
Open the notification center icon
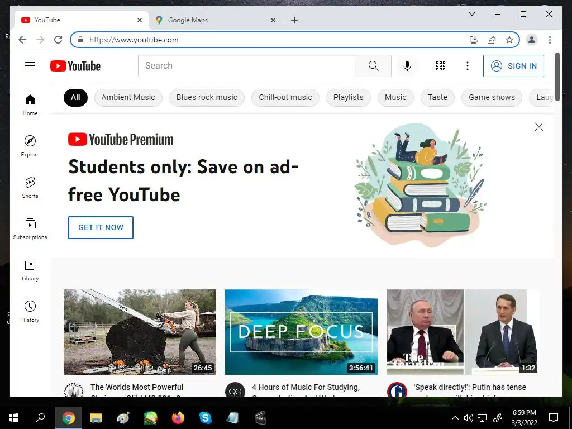554,418
